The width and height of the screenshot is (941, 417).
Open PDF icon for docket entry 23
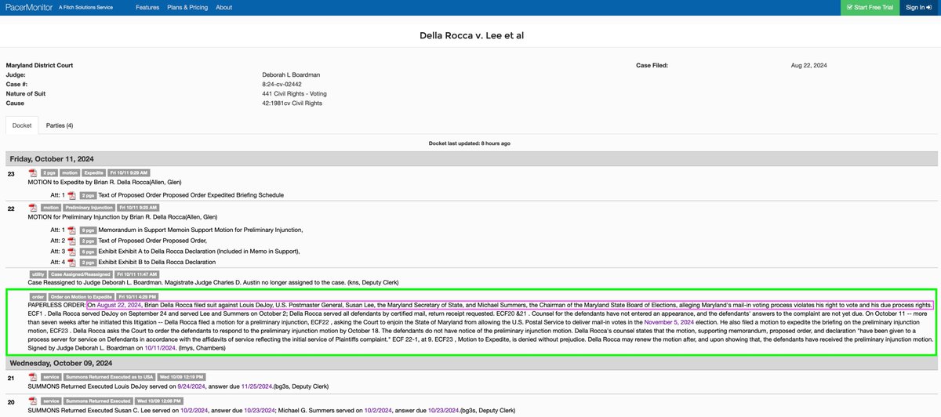pyautogui.click(x=33, y=172)
